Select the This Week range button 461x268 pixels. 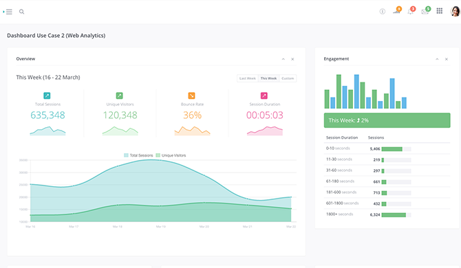(268, 78)
